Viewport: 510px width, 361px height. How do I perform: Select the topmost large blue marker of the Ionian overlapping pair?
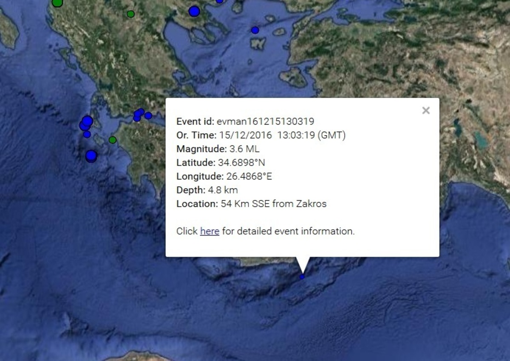pyautogui.click(x=88, y=121)
